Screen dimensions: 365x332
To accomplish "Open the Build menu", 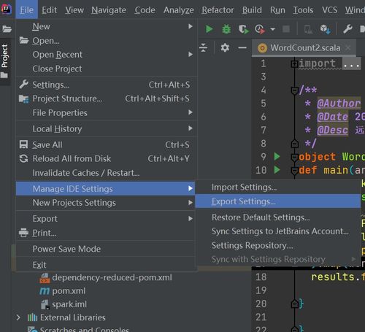I will coord(252,10).
